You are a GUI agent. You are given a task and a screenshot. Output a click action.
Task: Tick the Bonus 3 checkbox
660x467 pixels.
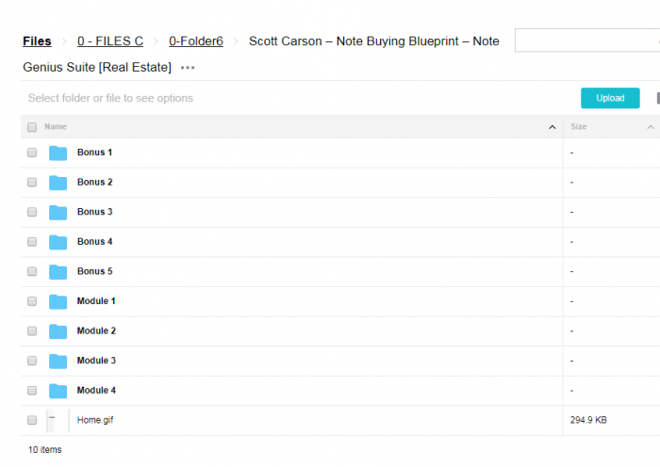click(32, 212)
